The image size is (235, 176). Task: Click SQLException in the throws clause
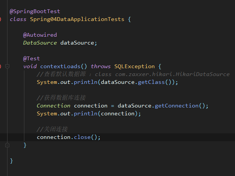[x=134, y=66]
